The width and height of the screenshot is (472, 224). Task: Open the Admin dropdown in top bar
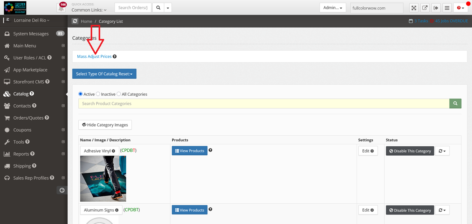[x=332, y=8]
